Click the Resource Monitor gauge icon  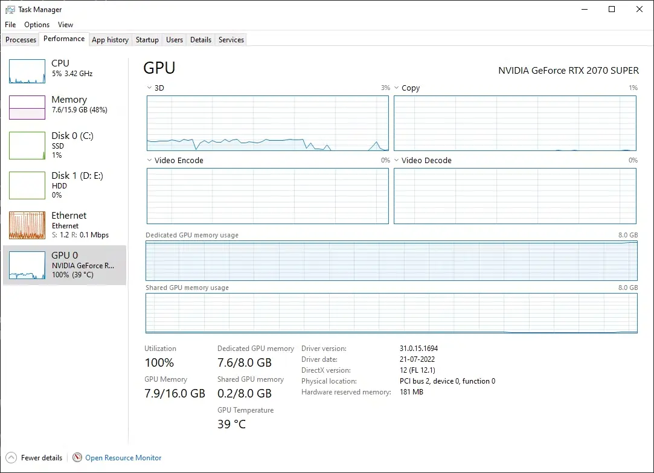click(x=77, y=457)
